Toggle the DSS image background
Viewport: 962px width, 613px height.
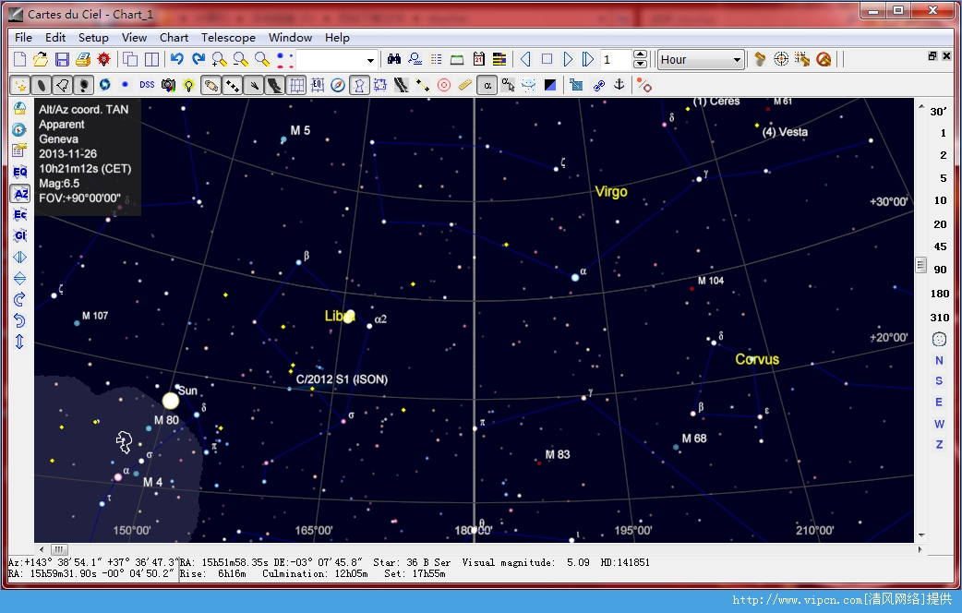click(146, 84)
